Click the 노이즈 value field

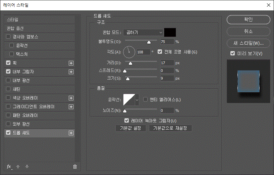[x=167, y=111]
